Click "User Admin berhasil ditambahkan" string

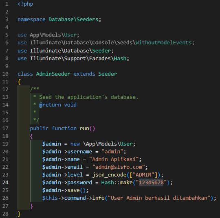(159, 198)
